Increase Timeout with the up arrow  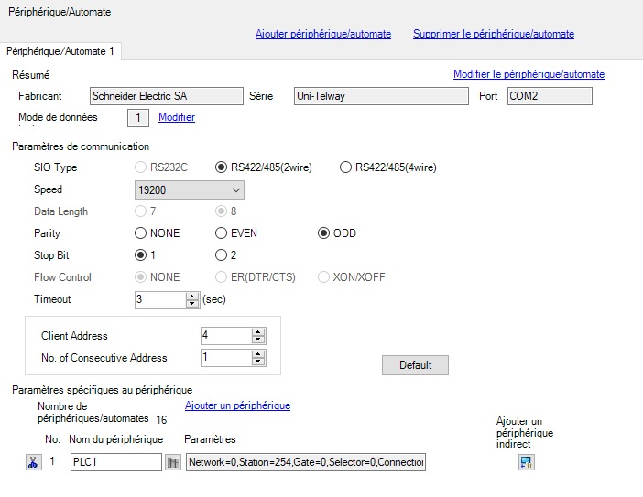click(x=192, y=296)
